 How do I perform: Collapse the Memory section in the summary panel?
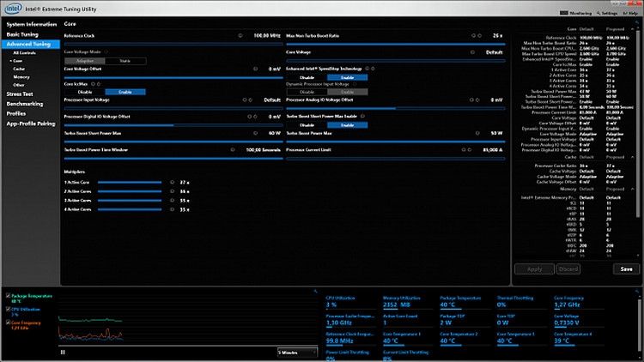click(x=633, y=189)
